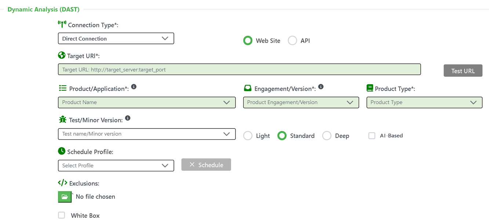Open the Direct Connection dropdown

[116, 38]
